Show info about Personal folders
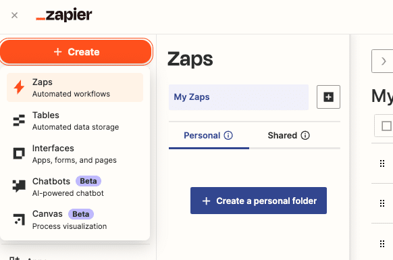This screenshot has height=260, width=393. (228, 135)
